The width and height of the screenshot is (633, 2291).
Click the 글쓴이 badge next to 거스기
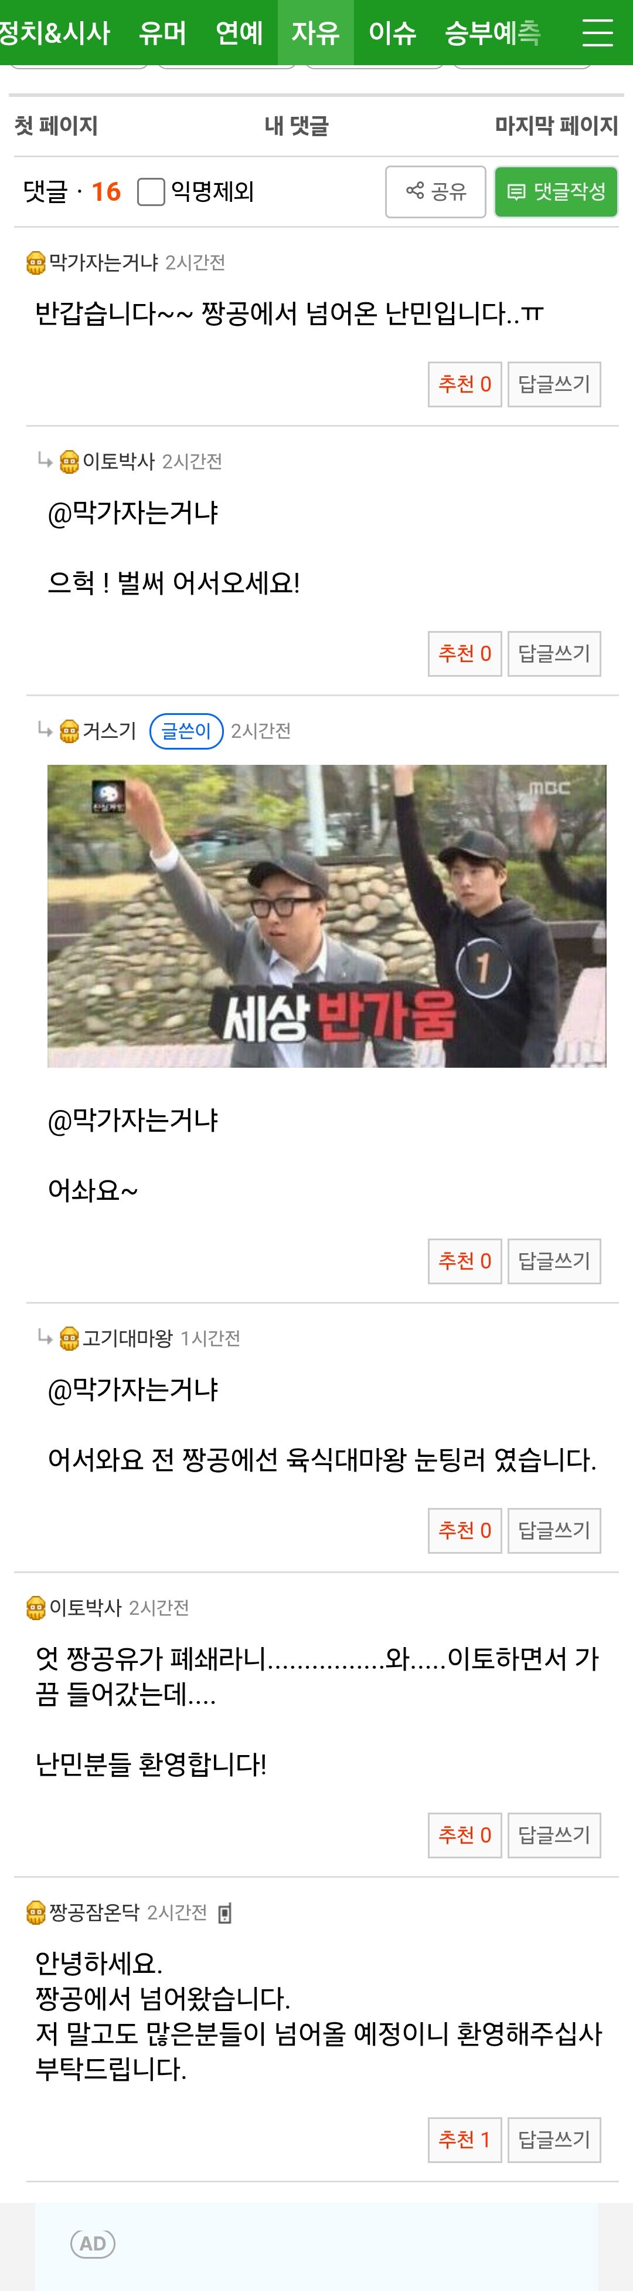tap(186, 731)
